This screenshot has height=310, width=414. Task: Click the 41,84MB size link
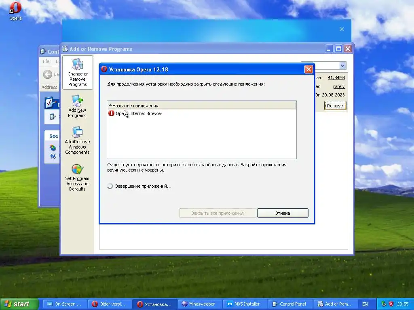336,77
